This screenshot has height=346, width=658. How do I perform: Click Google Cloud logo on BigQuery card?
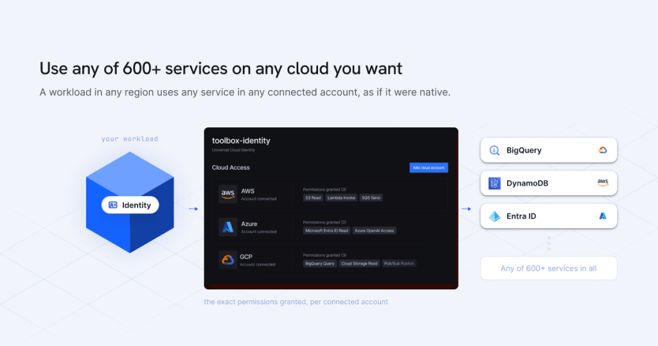[x=603, y=150]
